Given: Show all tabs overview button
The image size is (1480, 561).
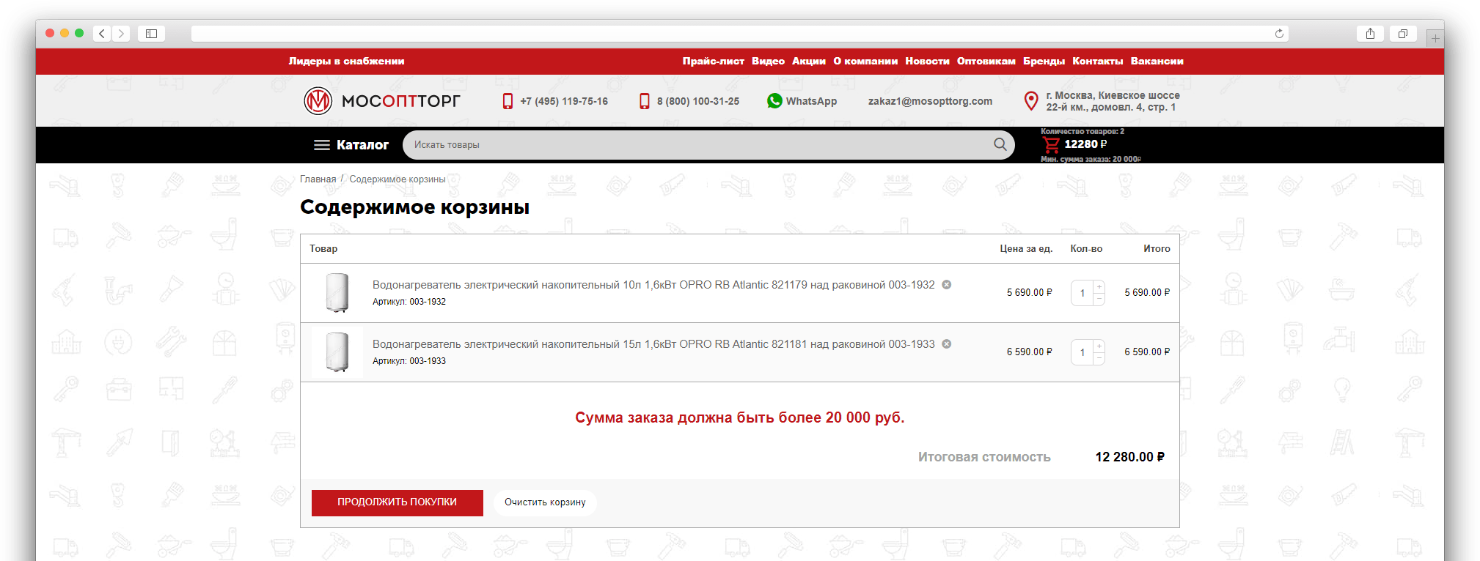Looking at the screenshot, I should pos(1402,34).
